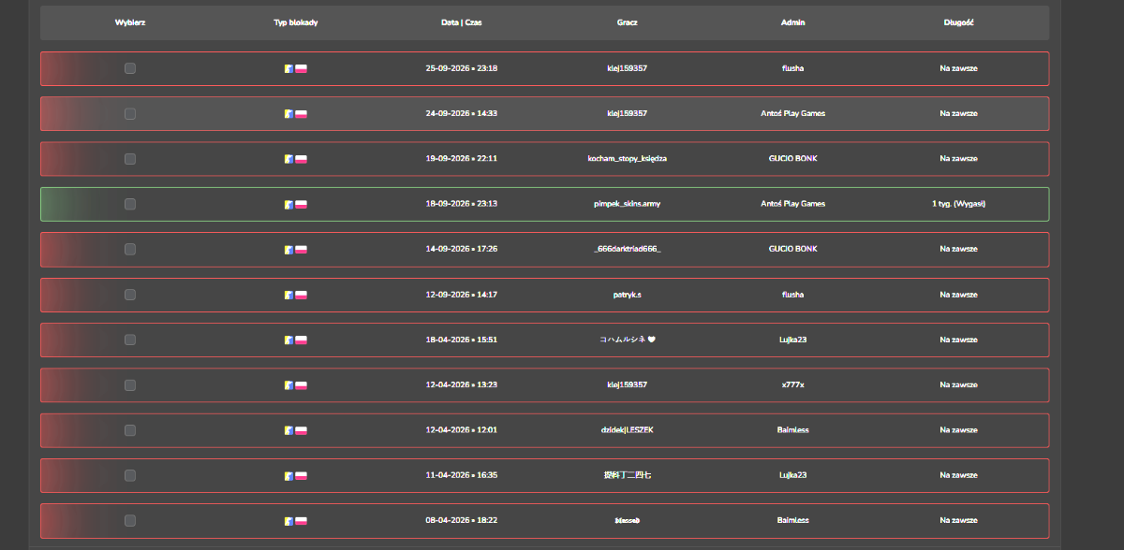Click the Polish flag in the 24-09-2026 row
This screenshot has height=550, width=1124.
[302, 114]
